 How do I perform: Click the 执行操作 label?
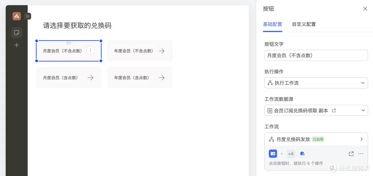[x=274, y=71]
